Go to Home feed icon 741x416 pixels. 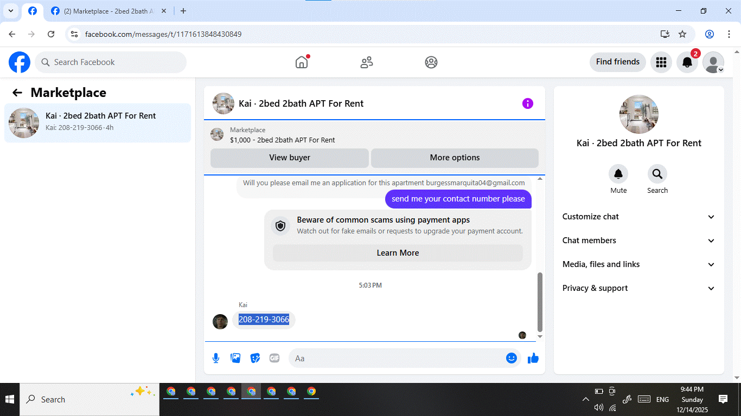pos(302,62)
